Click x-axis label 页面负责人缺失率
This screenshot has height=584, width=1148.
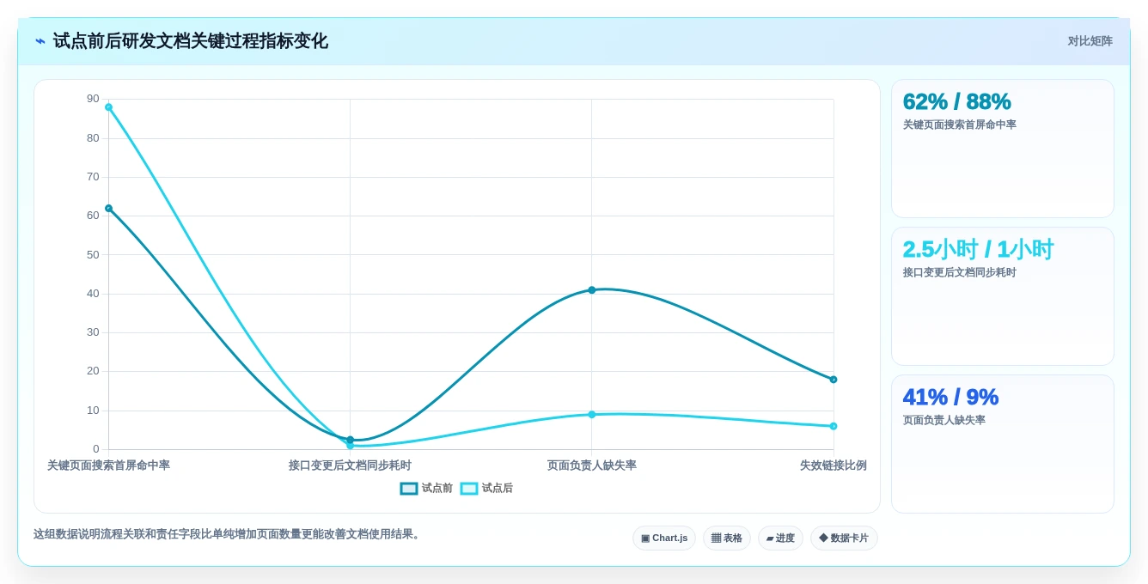pyautogui.click(x=592, y=465)
